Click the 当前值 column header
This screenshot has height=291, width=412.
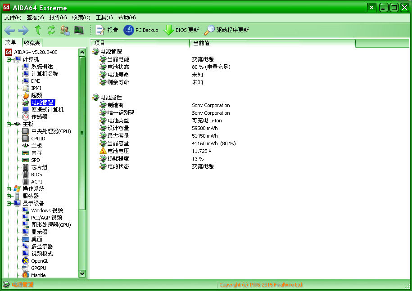(x=272, y=43)
